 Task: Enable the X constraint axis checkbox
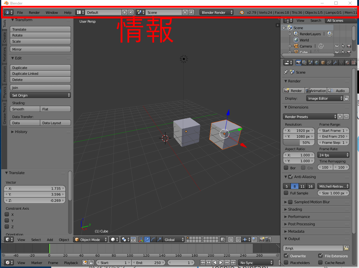(7, 214)
